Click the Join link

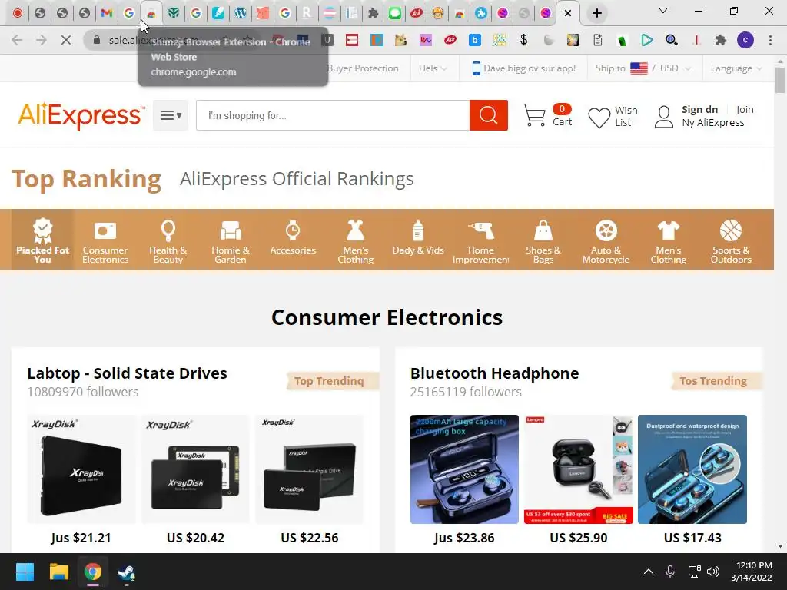click(745, 109)
